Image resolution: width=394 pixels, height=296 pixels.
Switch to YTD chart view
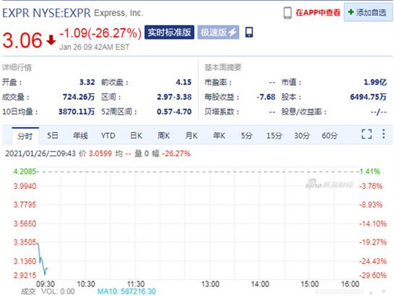pos(108,136)
